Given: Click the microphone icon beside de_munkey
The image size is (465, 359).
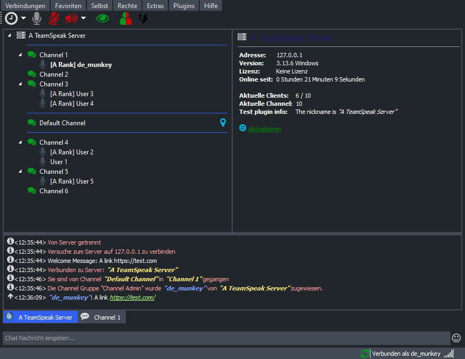Looking at the screenshot, I should (43, 64).
